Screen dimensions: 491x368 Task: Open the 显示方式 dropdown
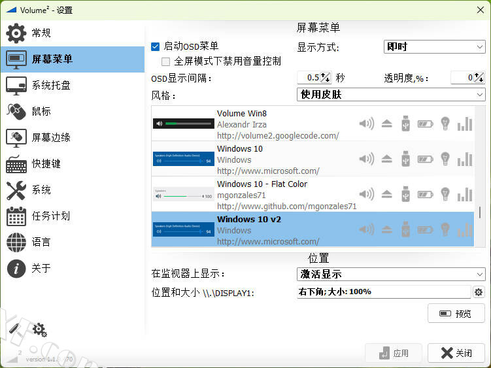(x=434, y=47)
